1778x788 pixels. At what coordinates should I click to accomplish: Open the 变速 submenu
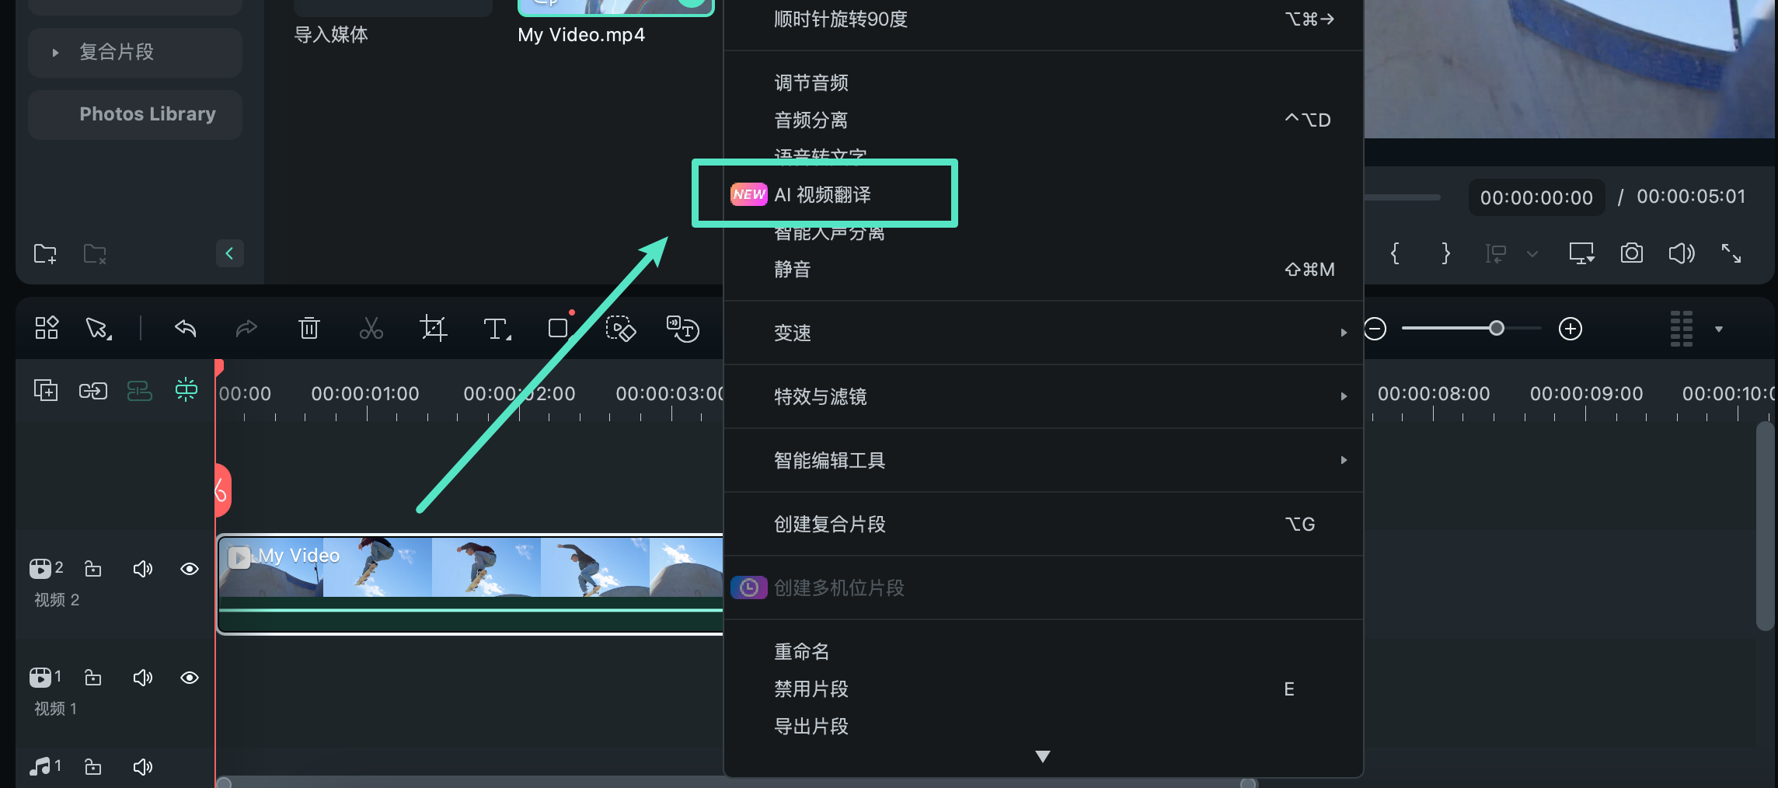click(x=792, y=333)
